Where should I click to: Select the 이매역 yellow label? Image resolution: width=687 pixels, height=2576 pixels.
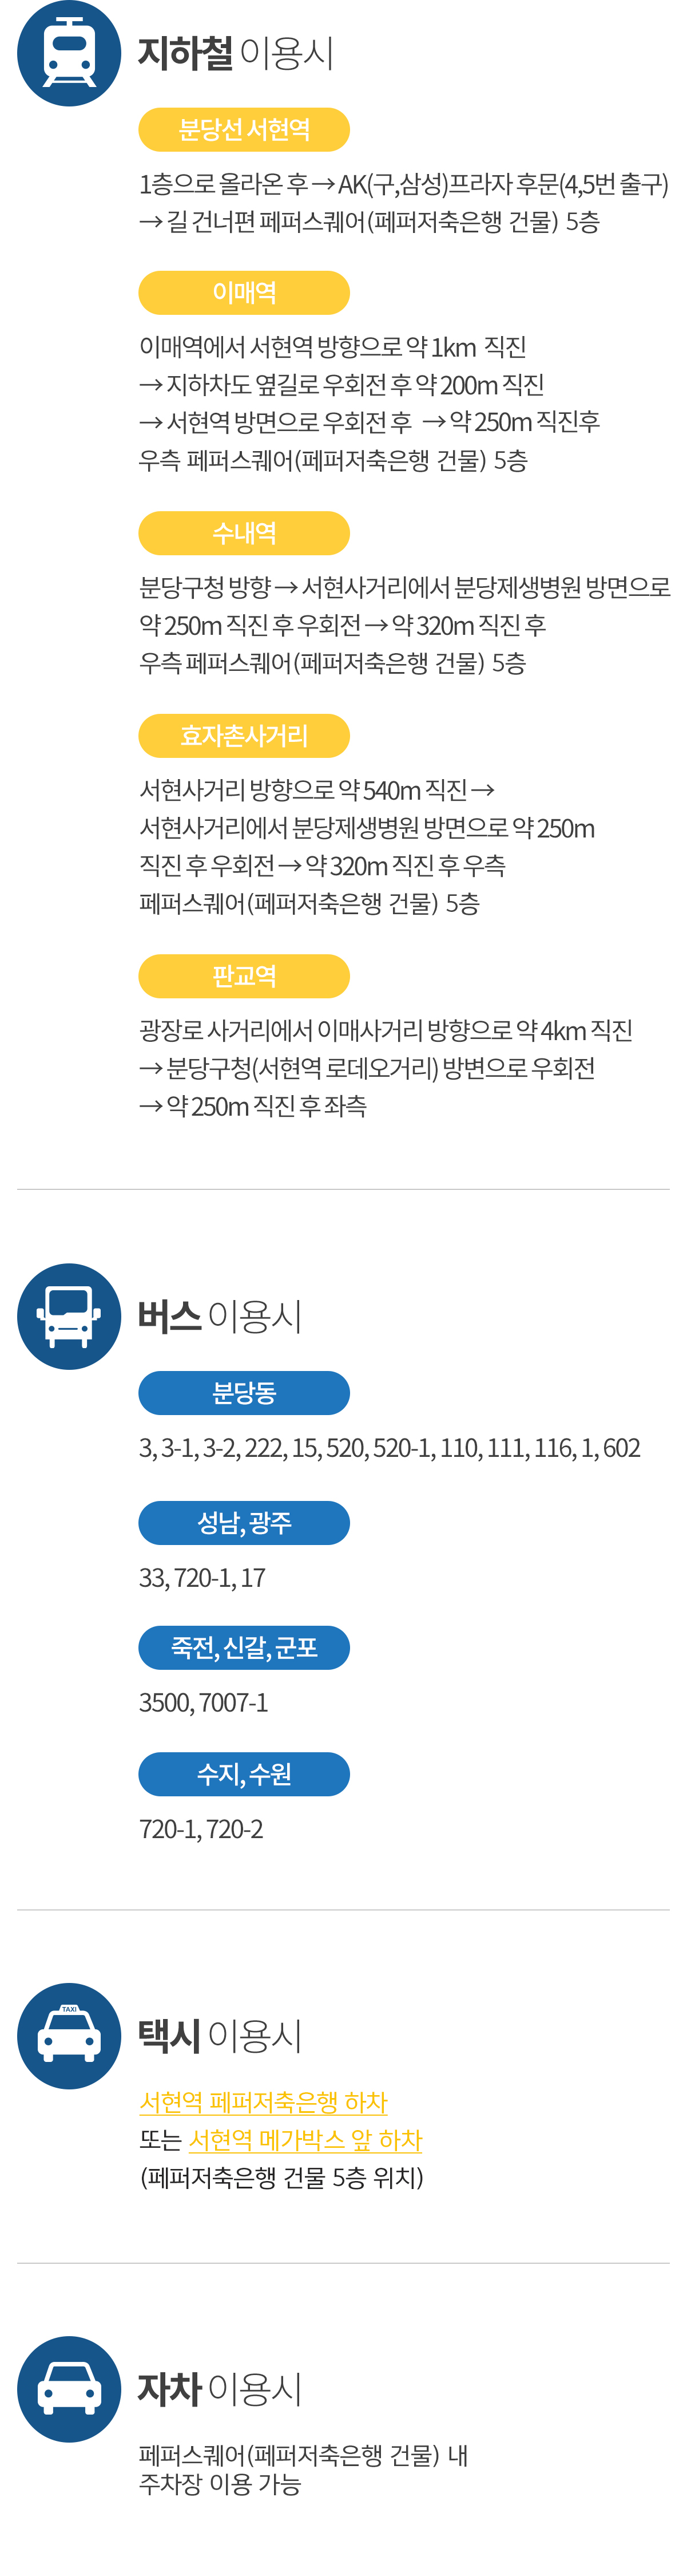pos(244,293)
